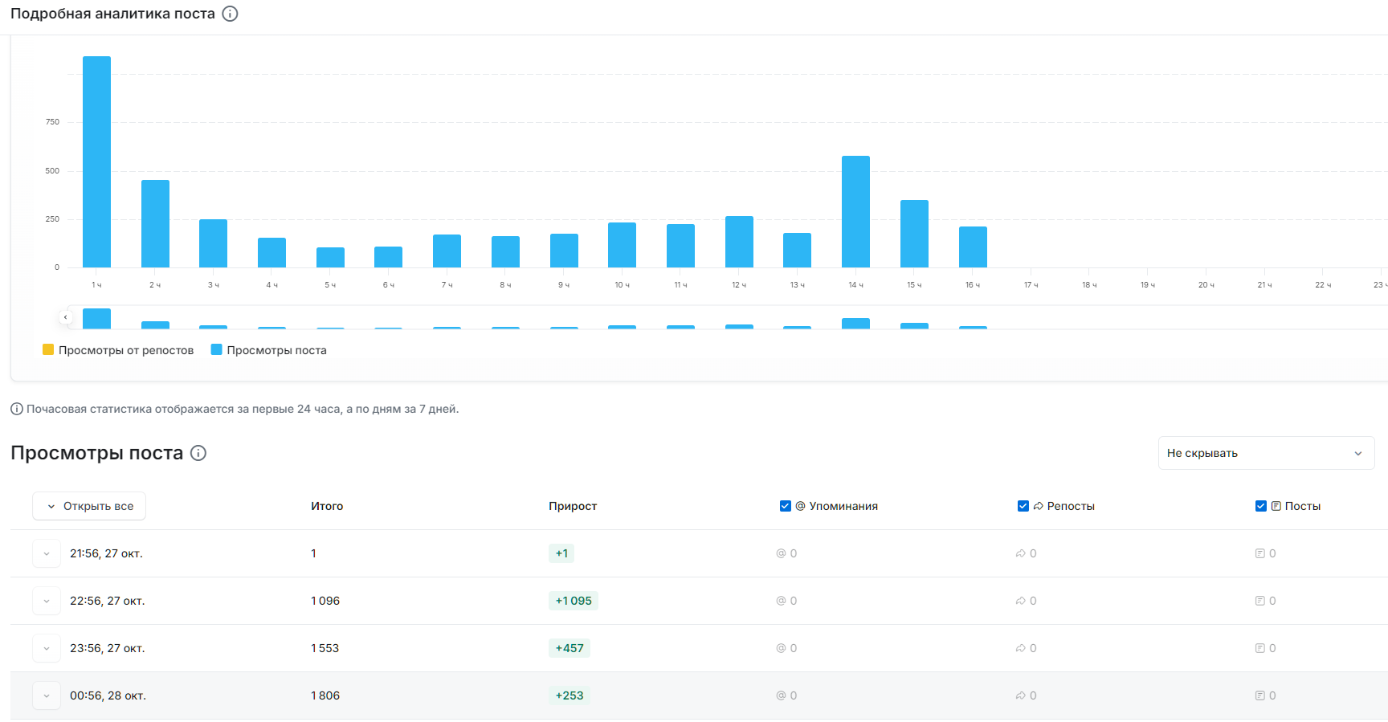
Task: Click the +1 growth badge
Action: pyautogui.click(x=561, y=553)
